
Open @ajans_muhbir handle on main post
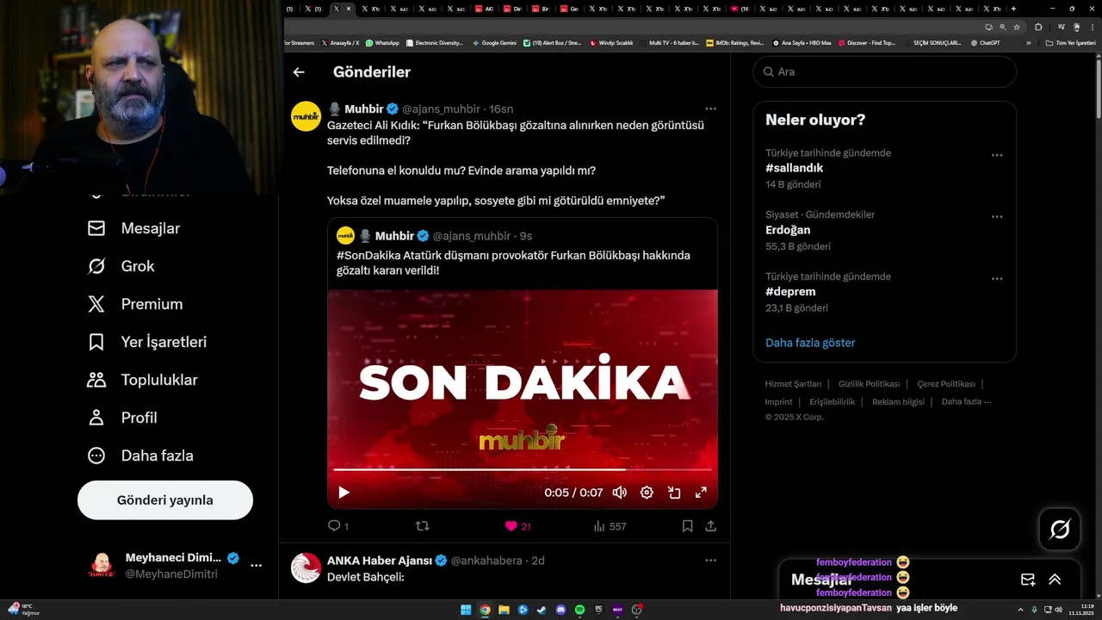point(441,108)
